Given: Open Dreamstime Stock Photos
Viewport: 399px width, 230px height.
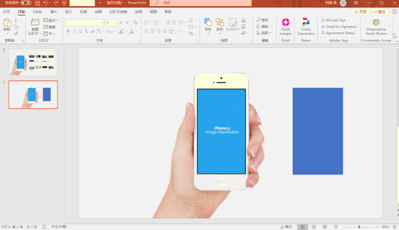Looking at the screenshot, I should coord(376,27).
